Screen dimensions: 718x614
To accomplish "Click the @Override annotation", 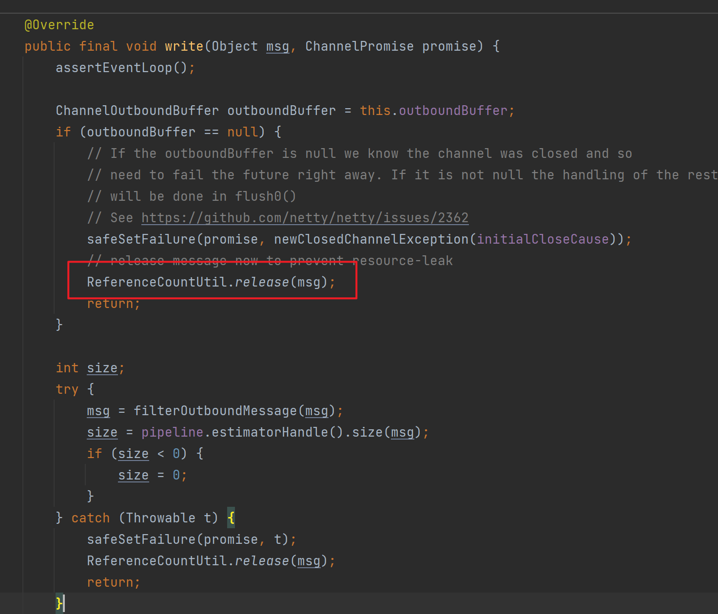I will (59, 25).
